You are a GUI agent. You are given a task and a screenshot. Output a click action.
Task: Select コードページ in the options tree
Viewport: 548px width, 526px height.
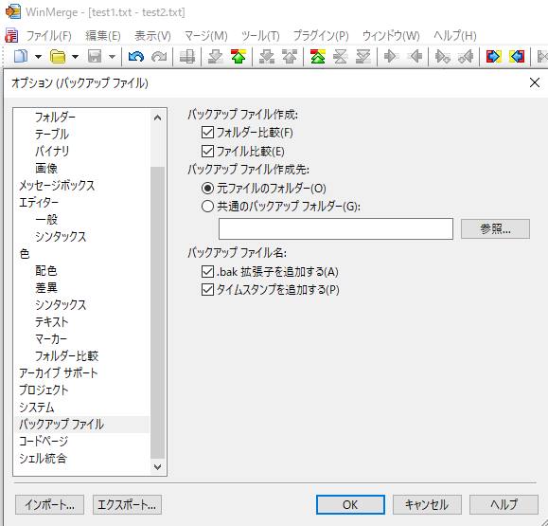pyautogui.click(x=44, y=442)
